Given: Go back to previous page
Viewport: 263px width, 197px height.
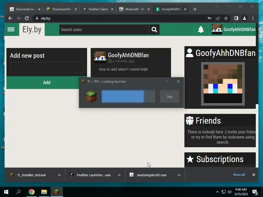Looking at the screenshot, I should click(x=10, y=18).
